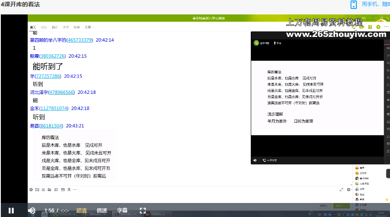The width and height of the screenshot is (390, 217).
Task: Click the image icon in chat toolbar
Action: coord(63,189)
